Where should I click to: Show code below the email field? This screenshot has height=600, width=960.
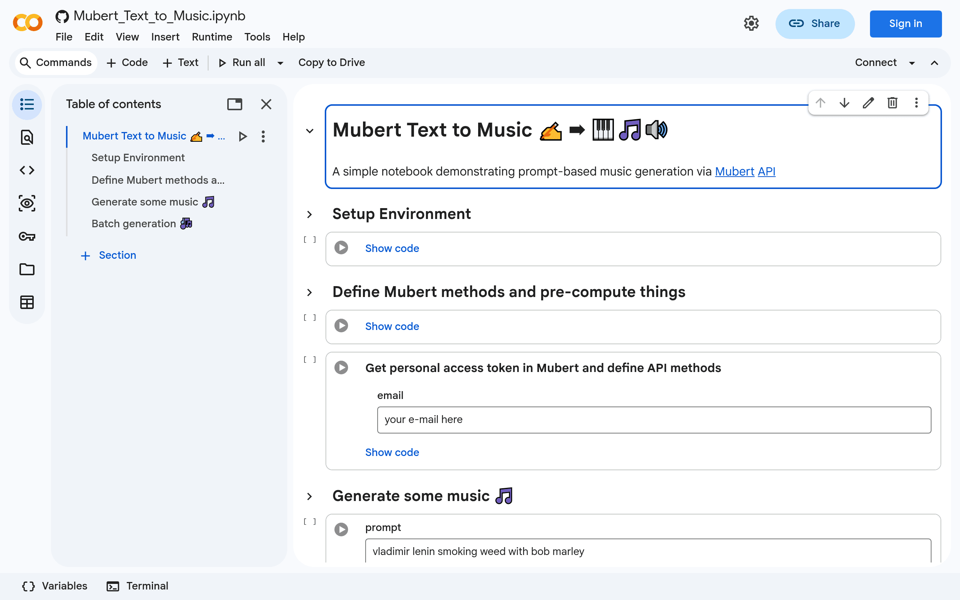(392, 452)
